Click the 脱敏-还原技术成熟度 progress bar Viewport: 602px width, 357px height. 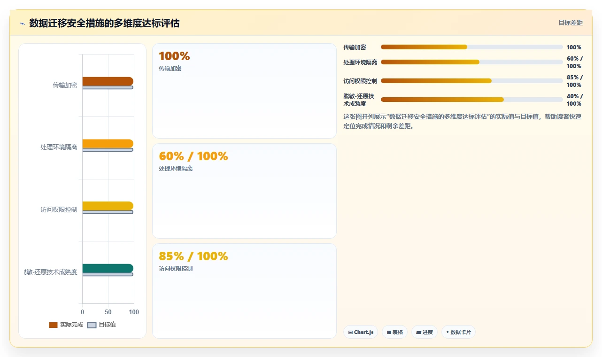pos(472,100)
